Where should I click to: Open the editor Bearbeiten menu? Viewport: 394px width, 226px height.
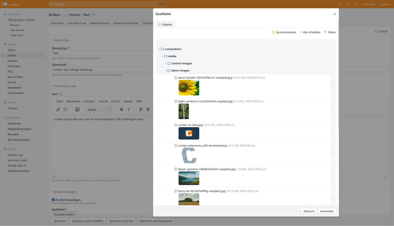[73, 101]
